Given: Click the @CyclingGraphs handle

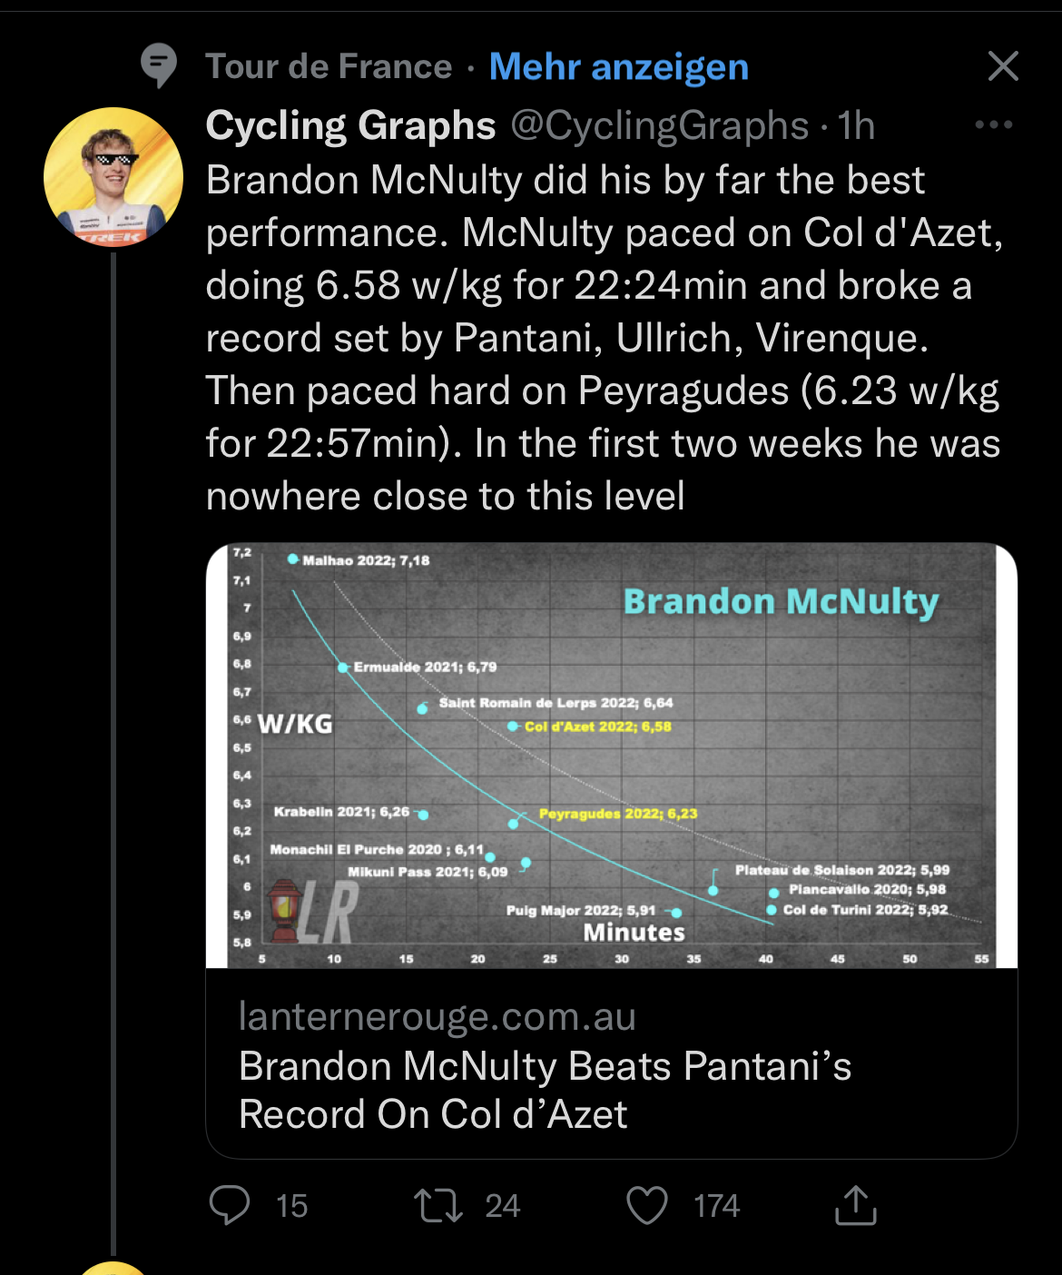Looking at the screenshot, I should coord(659,125).
